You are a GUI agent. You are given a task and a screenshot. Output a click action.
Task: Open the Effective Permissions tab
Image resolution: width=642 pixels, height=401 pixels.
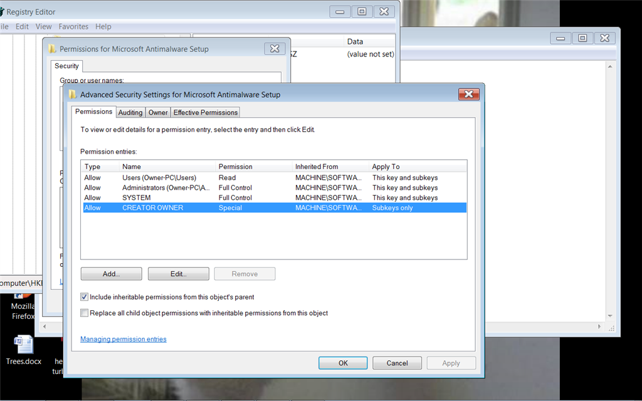(x=206, y=113)
